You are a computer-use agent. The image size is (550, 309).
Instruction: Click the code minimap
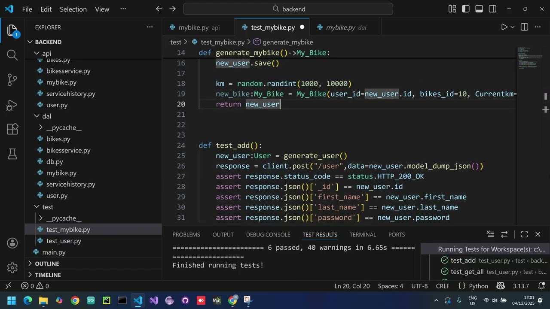point(529,58)
